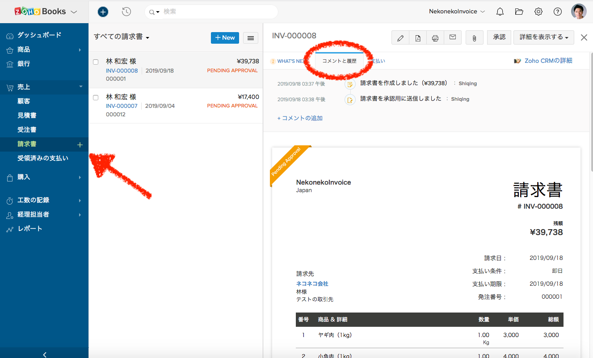This screenshot has height=358, width=593.
Task: Switch to the WHAT'S NEXT tab
Action: coord(290,61)
